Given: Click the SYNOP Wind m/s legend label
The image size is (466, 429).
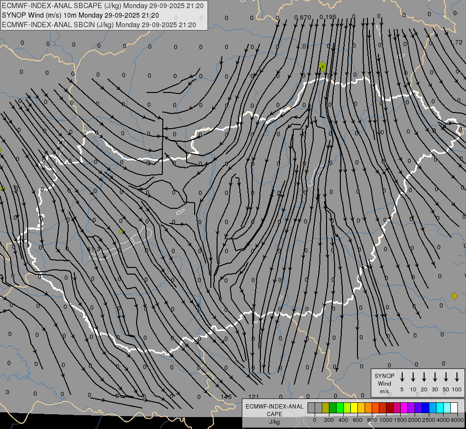Looking at the screenshot, I should (x=384, y=383).
